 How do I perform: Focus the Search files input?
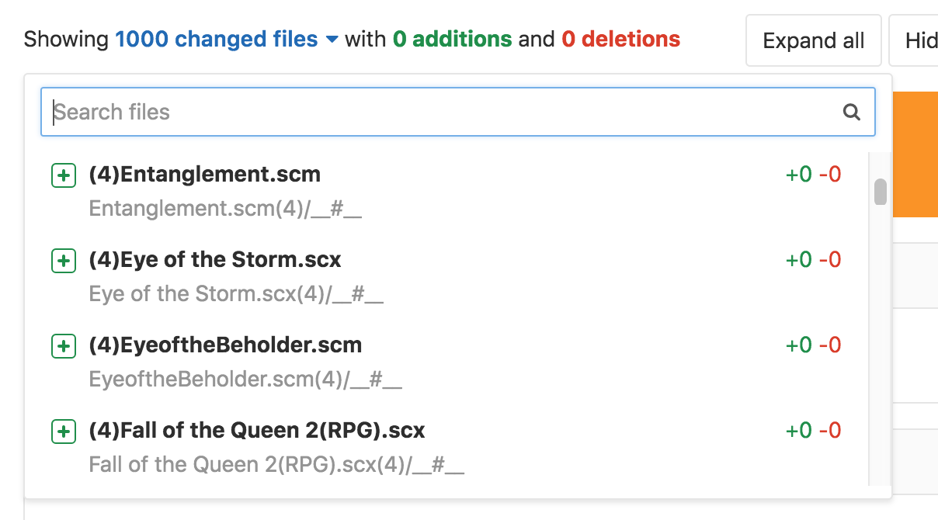458,112
